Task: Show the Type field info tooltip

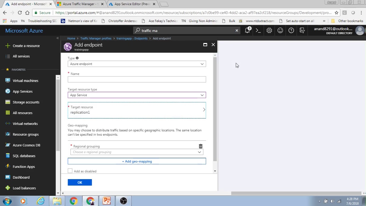Action: [77, 58]
